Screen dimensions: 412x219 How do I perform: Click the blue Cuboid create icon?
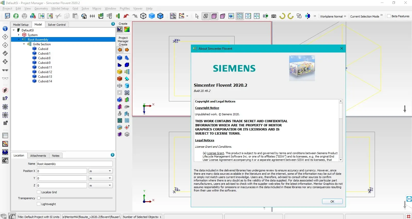(x=120, y=58)
